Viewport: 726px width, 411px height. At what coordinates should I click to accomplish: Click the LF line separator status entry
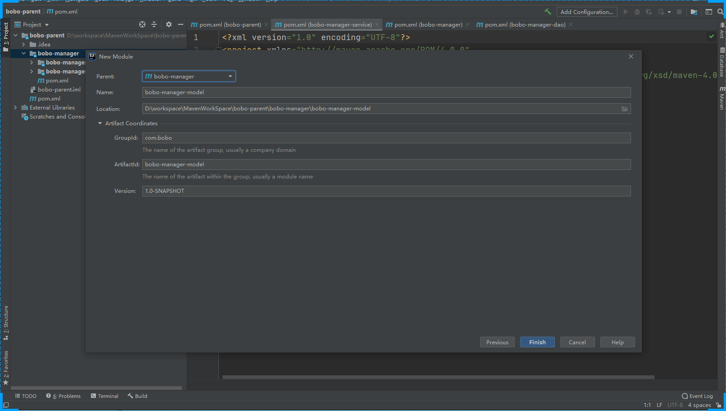[659, 405]
